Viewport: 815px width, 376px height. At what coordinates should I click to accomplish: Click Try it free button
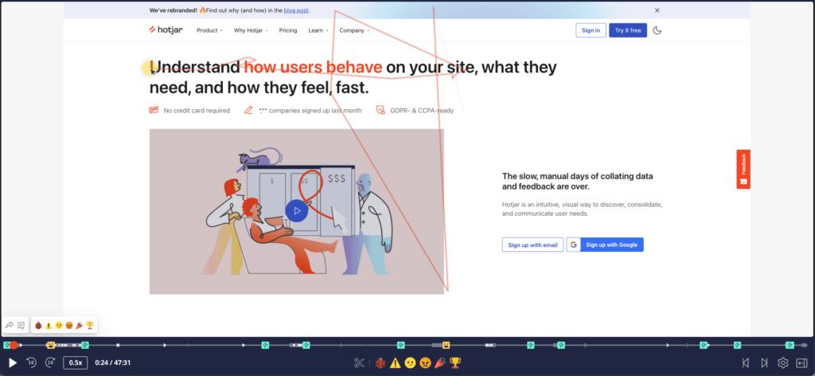[x=628, y=30]
